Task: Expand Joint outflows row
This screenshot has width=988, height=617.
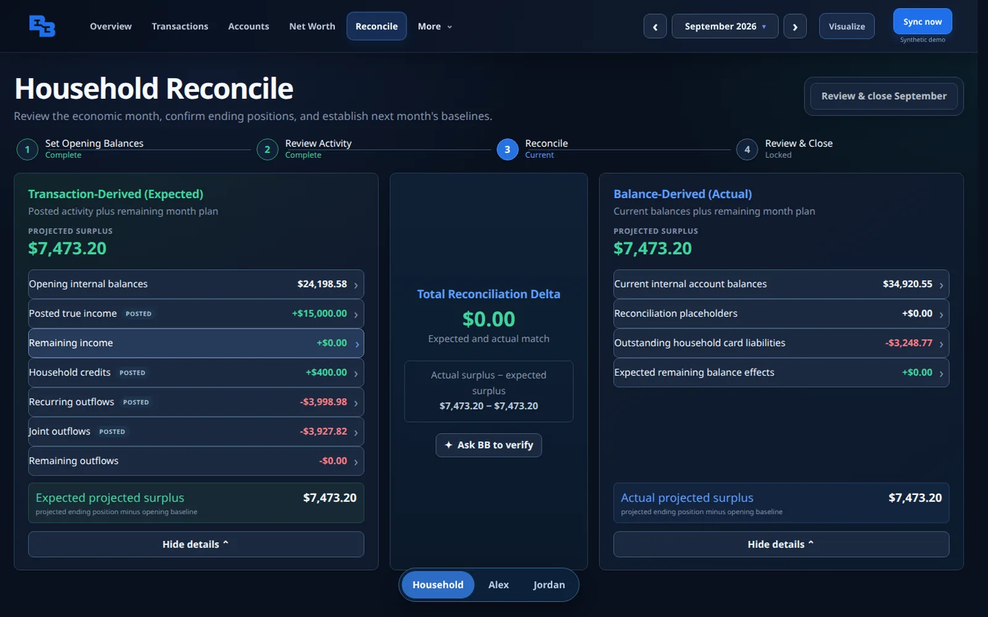Action: (196, 431)
